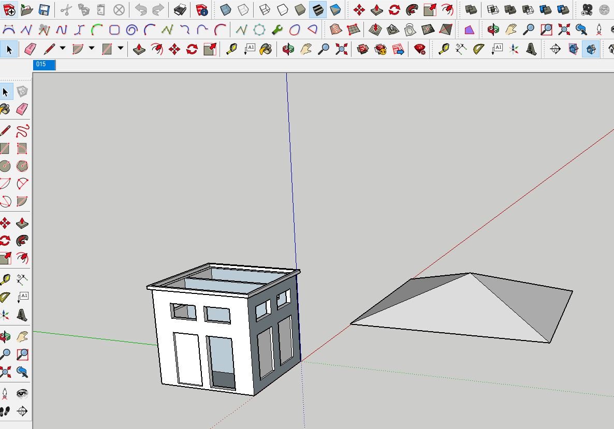The width and height of the screenshot is (614, 429).
Task: Select the Eraser tool in the third toolbar row
Action: pos(30,50)
